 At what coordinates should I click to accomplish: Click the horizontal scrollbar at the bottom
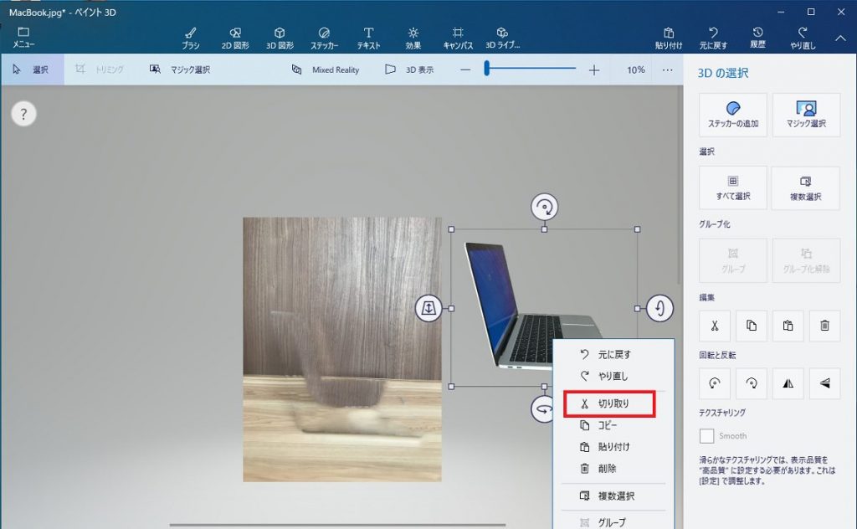point(335,523)
